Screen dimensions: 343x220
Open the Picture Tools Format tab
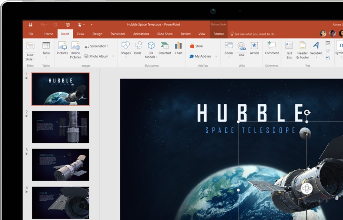[218, 34]
